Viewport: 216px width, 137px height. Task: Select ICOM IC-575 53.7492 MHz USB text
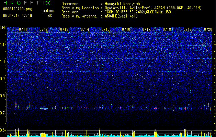pos(138,12)
